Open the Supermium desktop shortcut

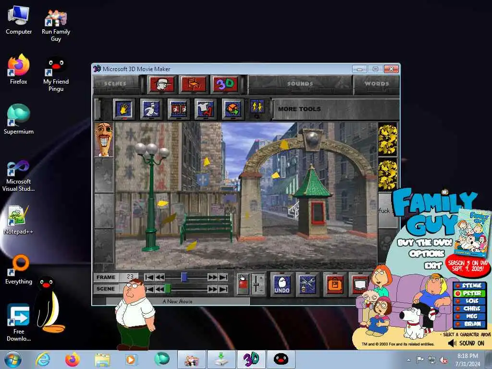click(x=19, y=119)
